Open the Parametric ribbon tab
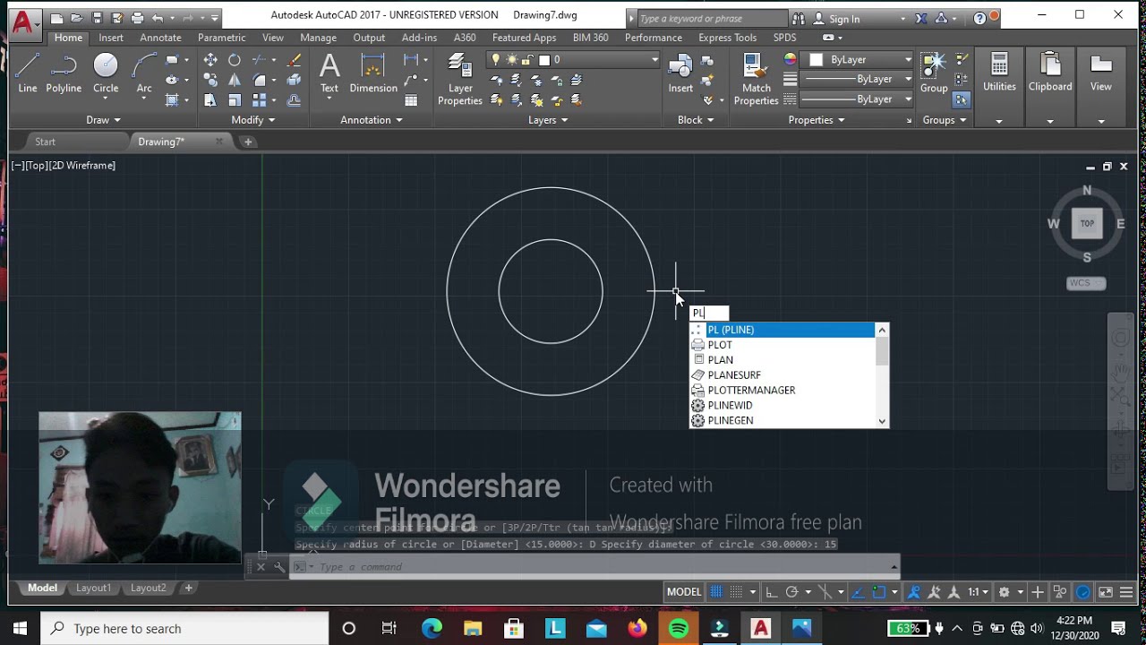 [x=221, y=38]
